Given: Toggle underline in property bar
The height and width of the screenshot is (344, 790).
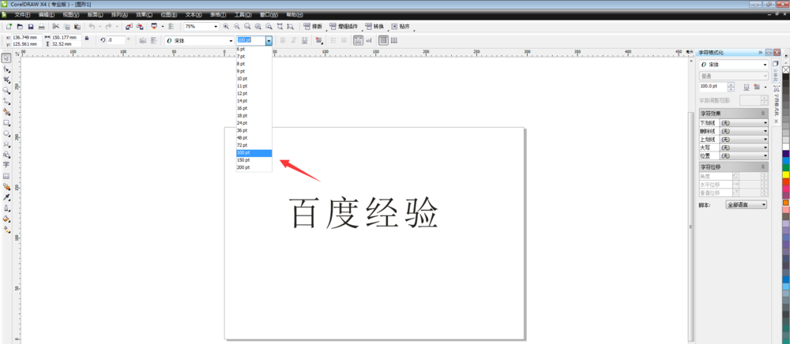Looking at the screenshot, I should coord(304,40).
